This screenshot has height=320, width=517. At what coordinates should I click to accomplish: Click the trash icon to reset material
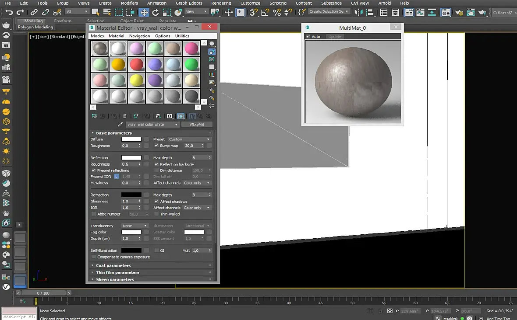[125, 116]
